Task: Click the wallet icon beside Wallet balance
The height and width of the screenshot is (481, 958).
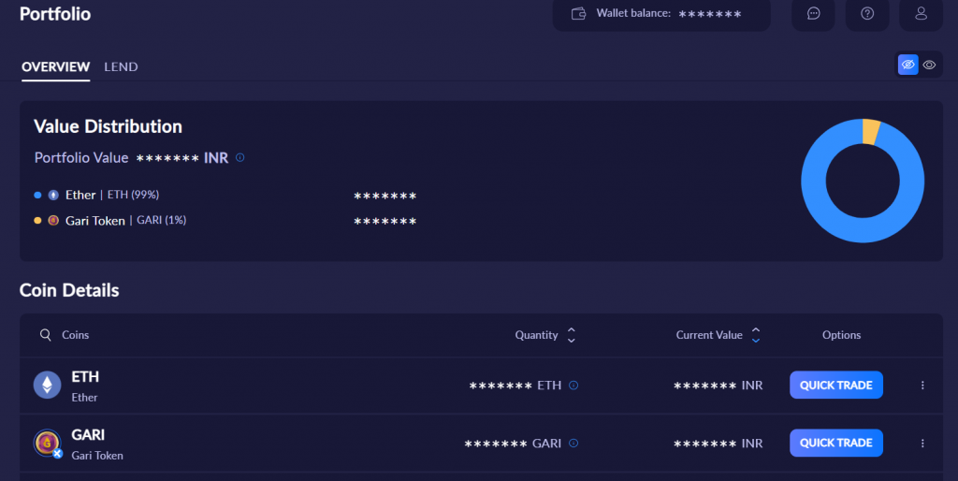Action: pos(579,14)
